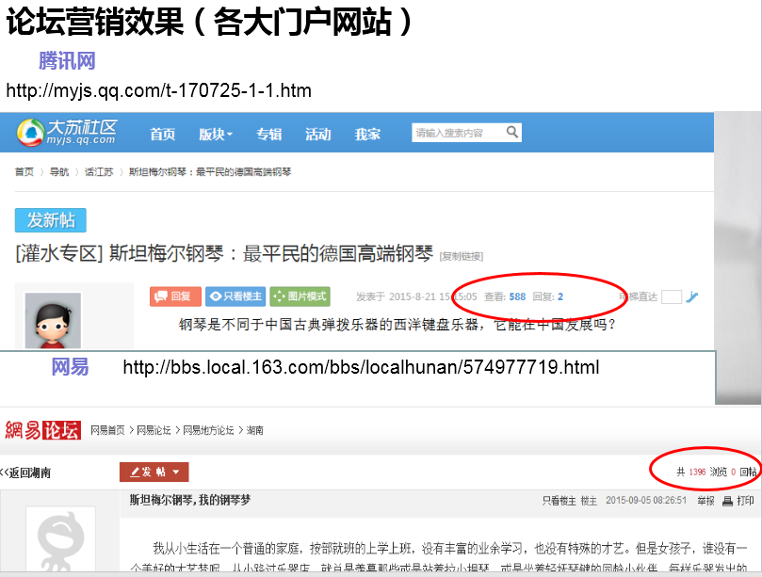Click the orange 回复 button
The height and width of the screenshot is (577, 762).
(175, 297)
